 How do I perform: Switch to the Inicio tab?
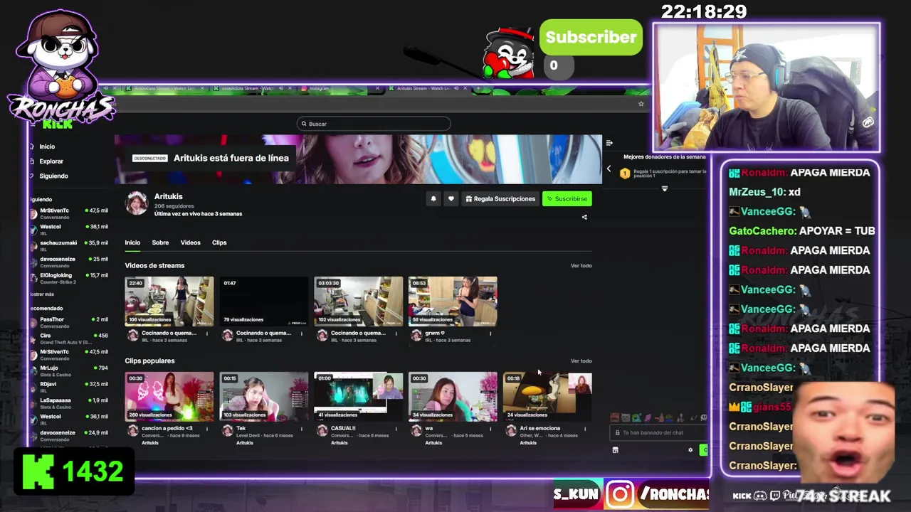tap(133, 242)
